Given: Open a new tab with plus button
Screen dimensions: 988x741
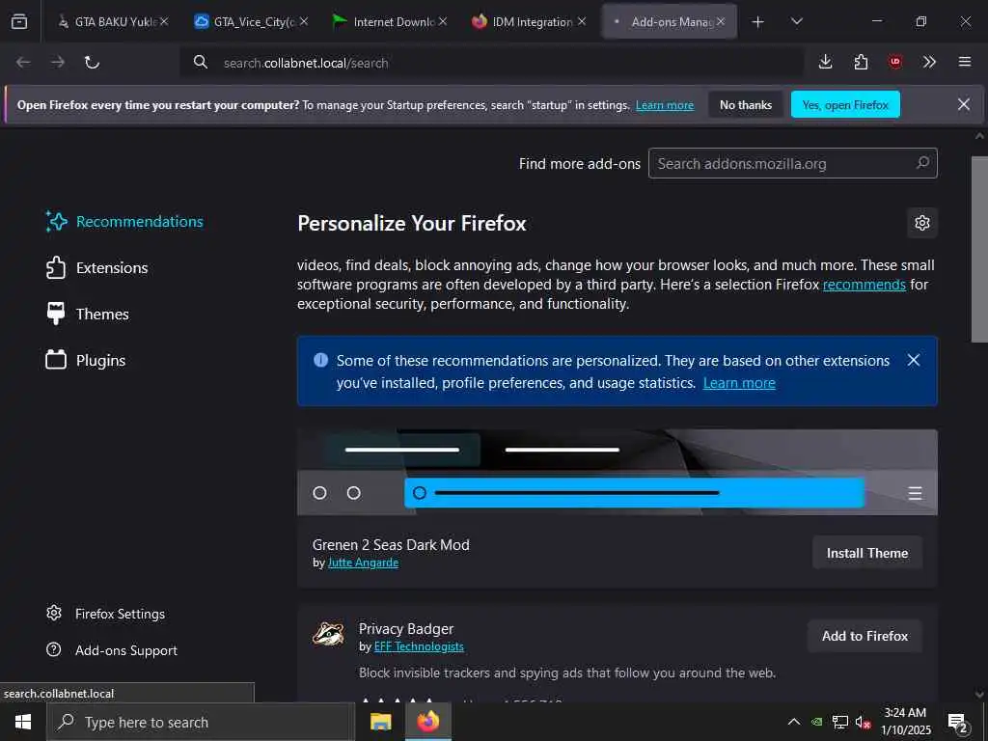Looking at the screenshot, I should 758,22.
